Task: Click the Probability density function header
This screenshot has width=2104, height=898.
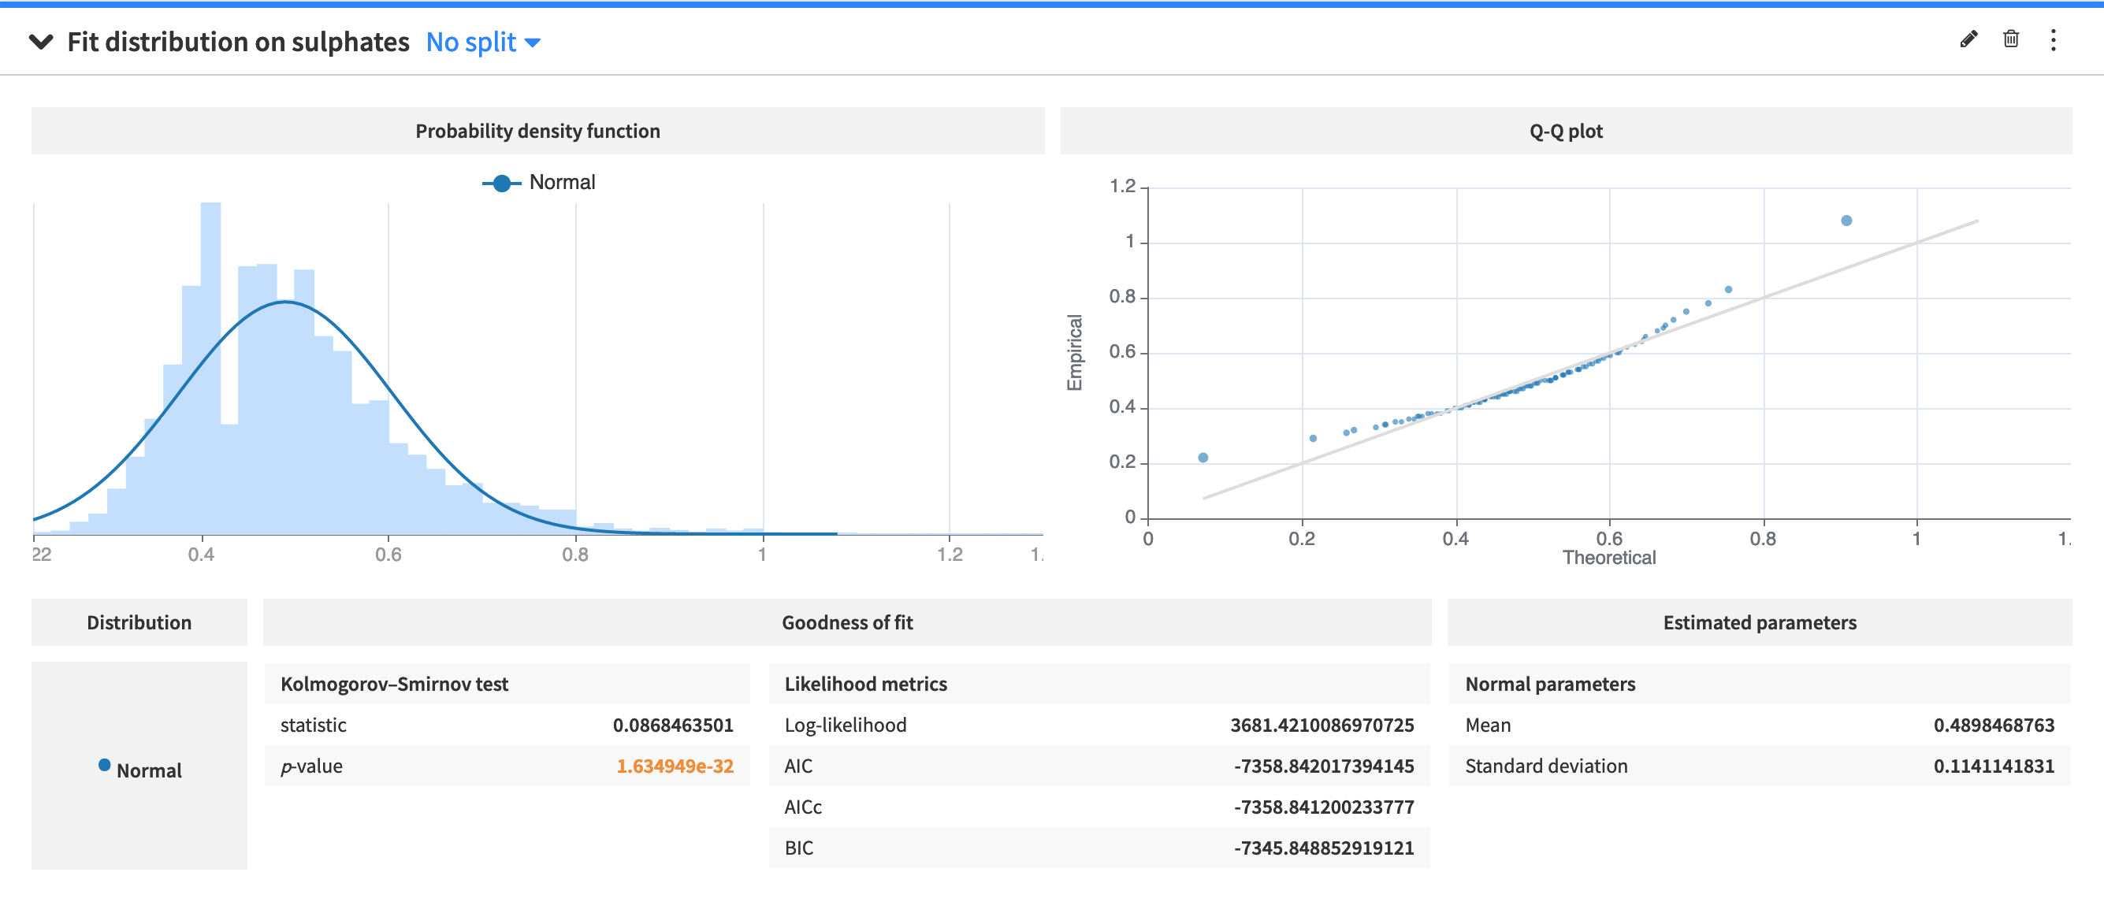Action: pos(537,131)
